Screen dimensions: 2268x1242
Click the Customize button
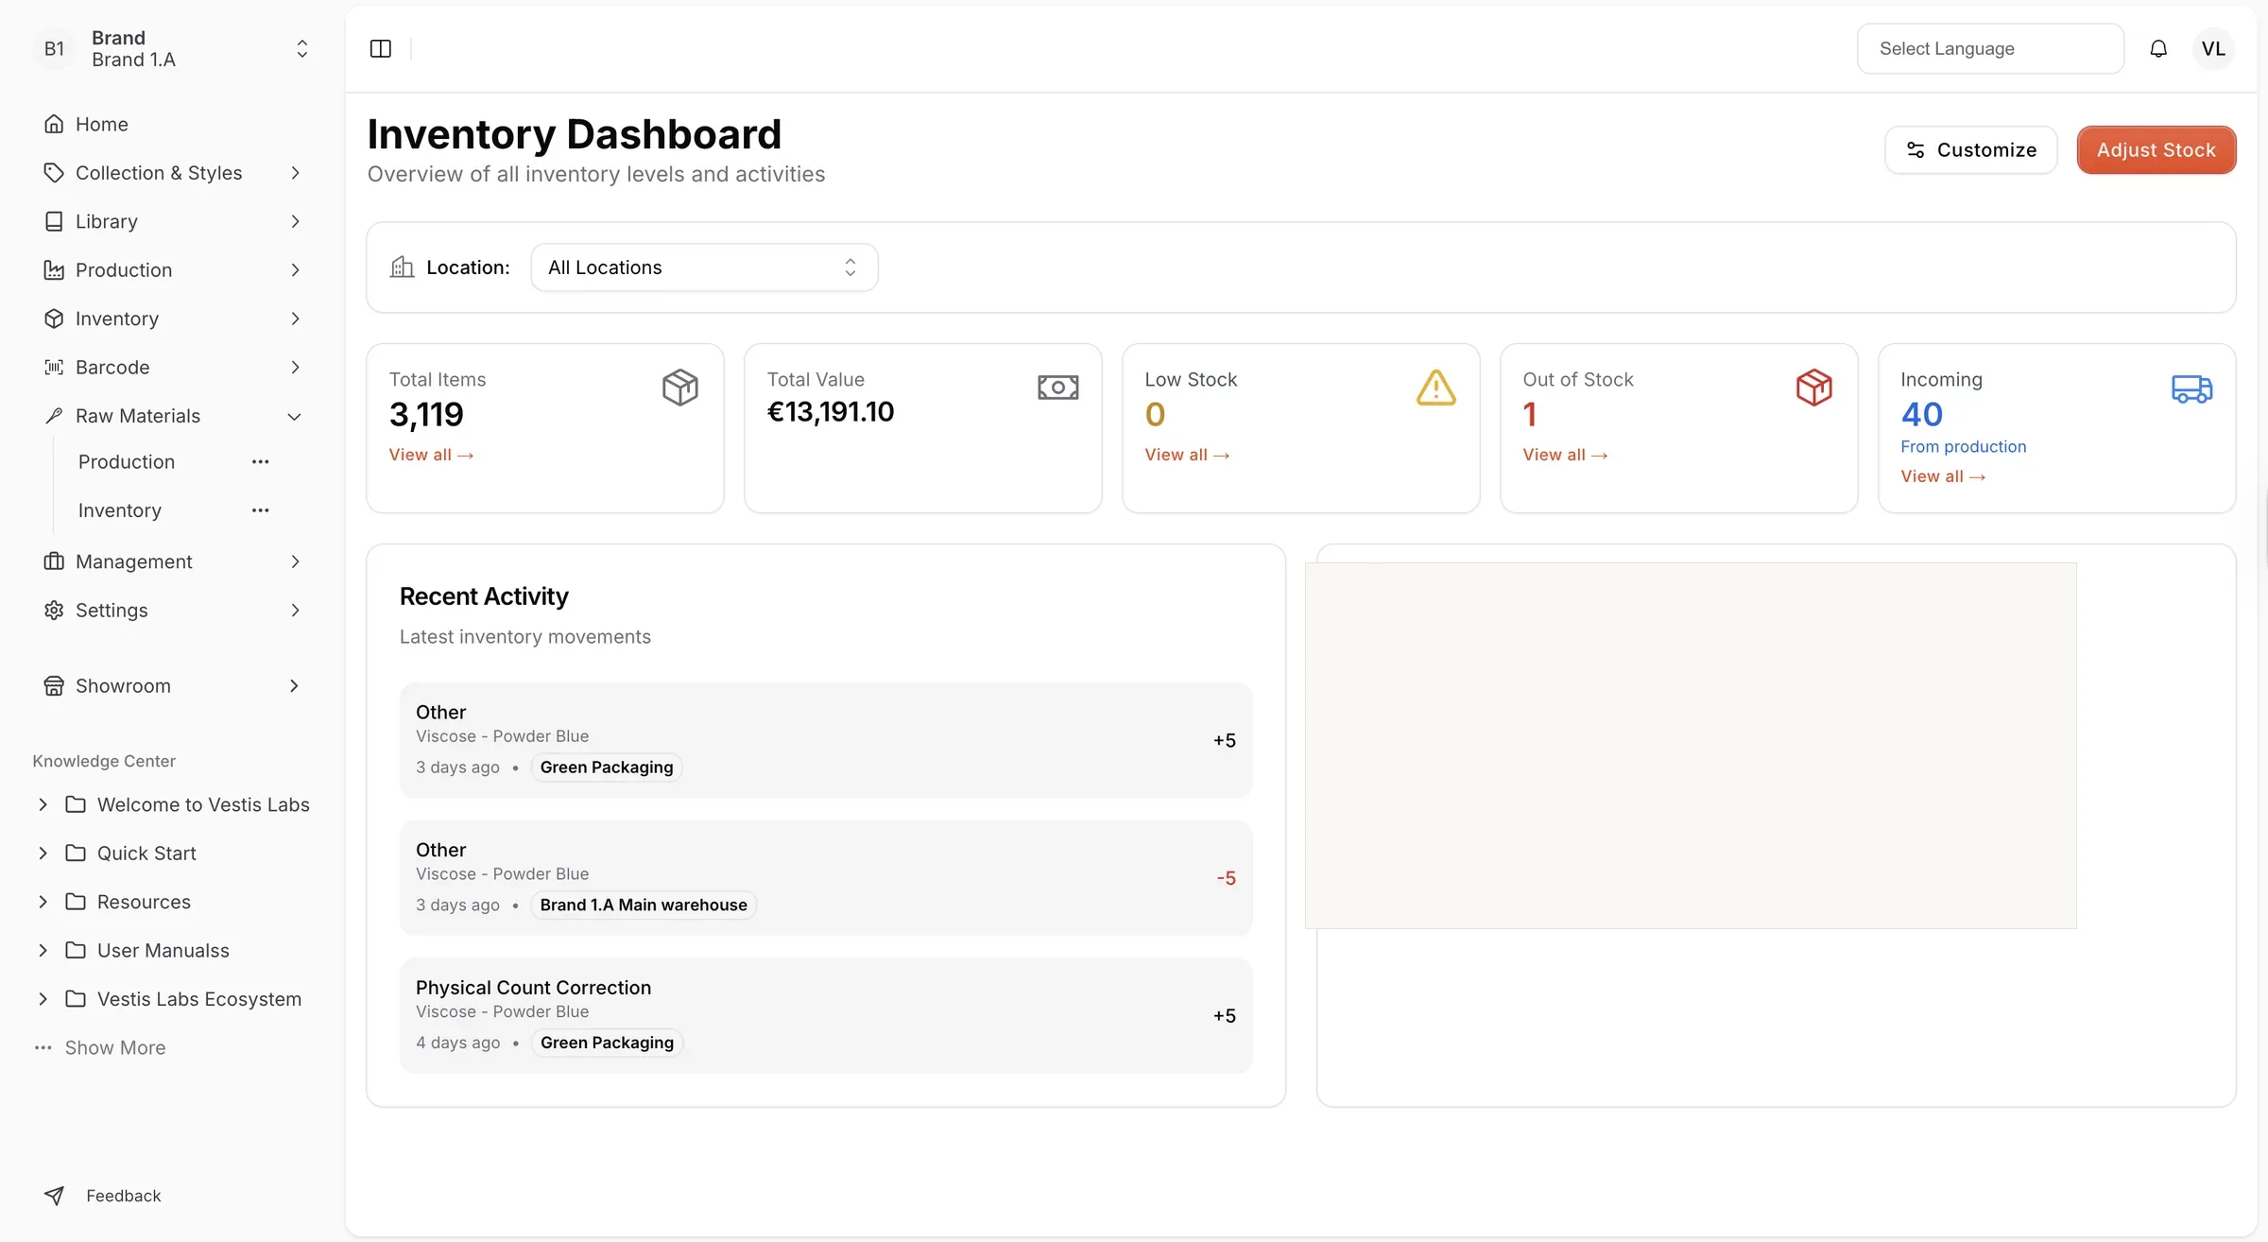(1971, 149)
